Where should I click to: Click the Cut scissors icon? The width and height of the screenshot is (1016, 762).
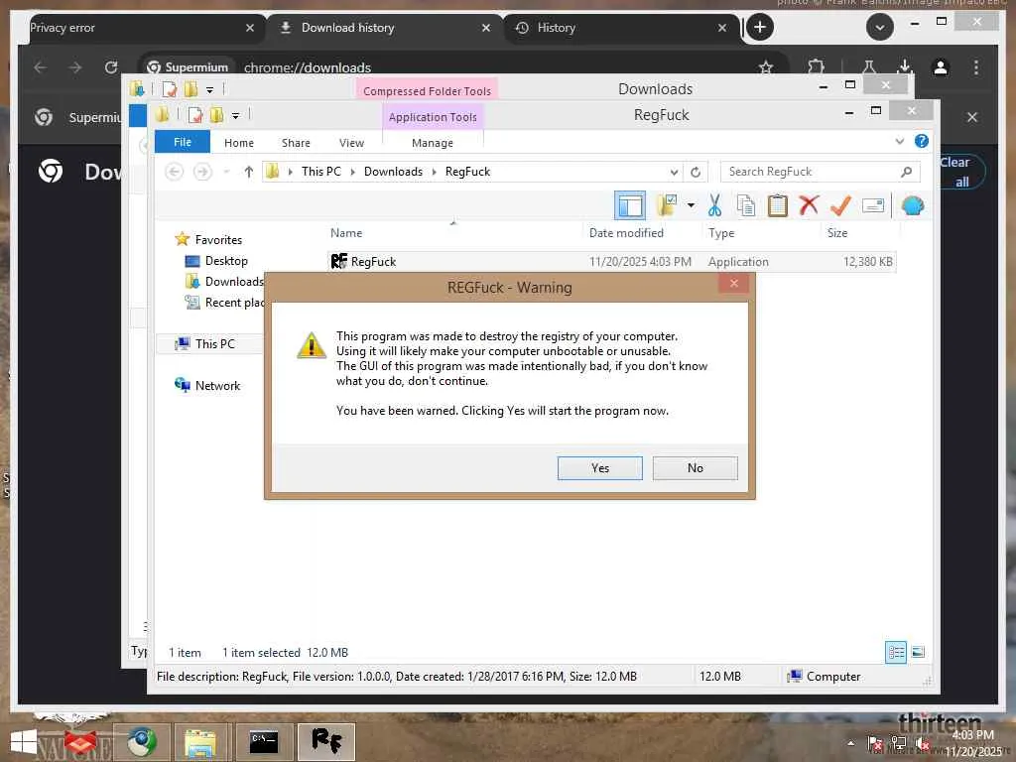714,205
